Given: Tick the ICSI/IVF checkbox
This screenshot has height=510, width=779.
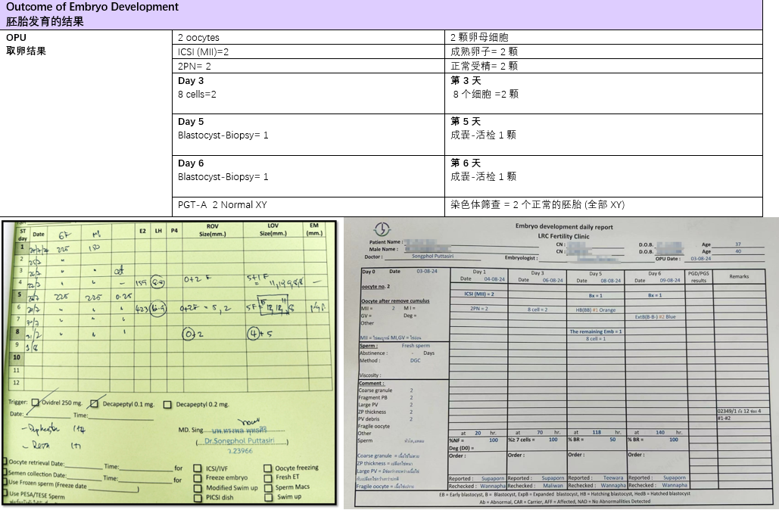Looking at the screenshot, I should [198, 468].
